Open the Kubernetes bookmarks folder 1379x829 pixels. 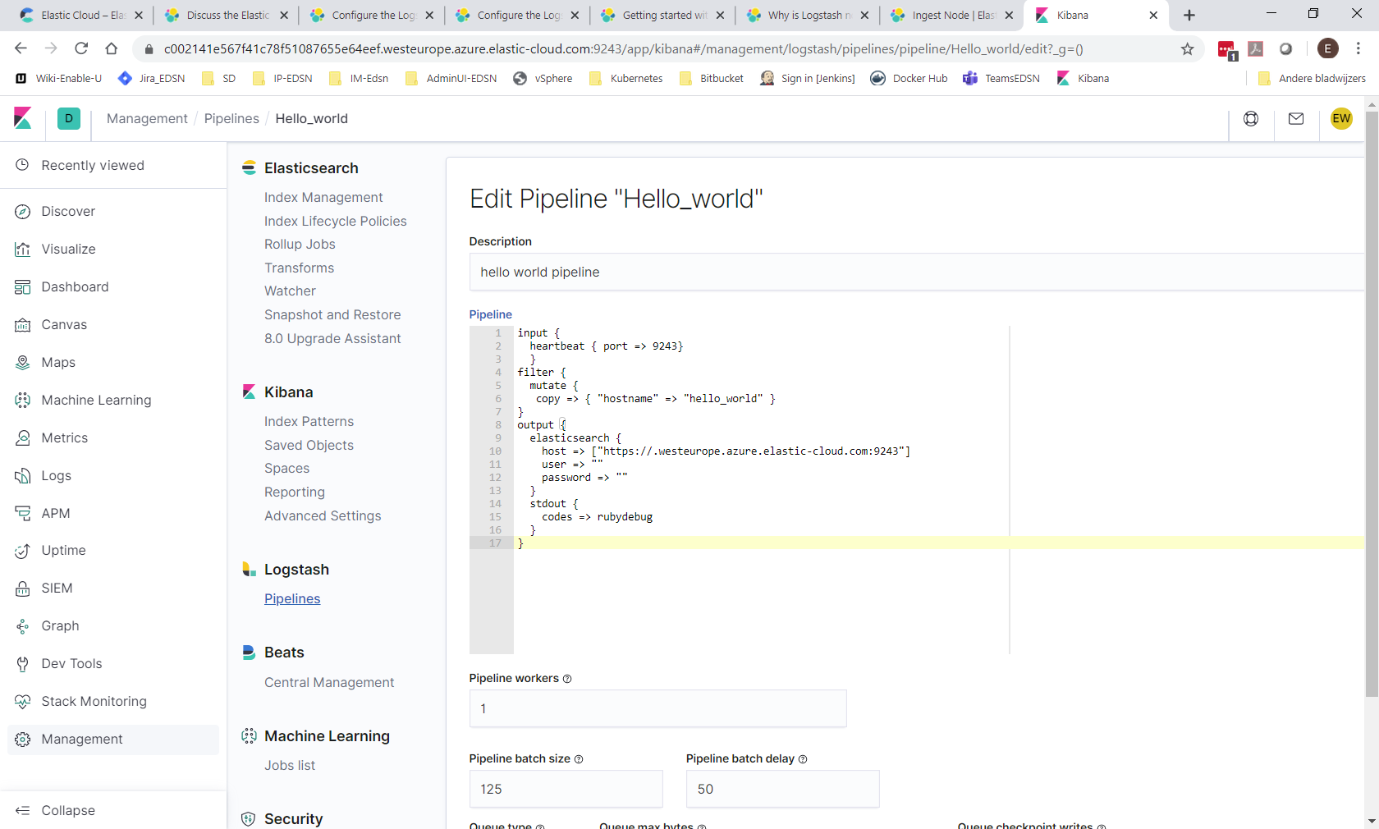(626, 79)
